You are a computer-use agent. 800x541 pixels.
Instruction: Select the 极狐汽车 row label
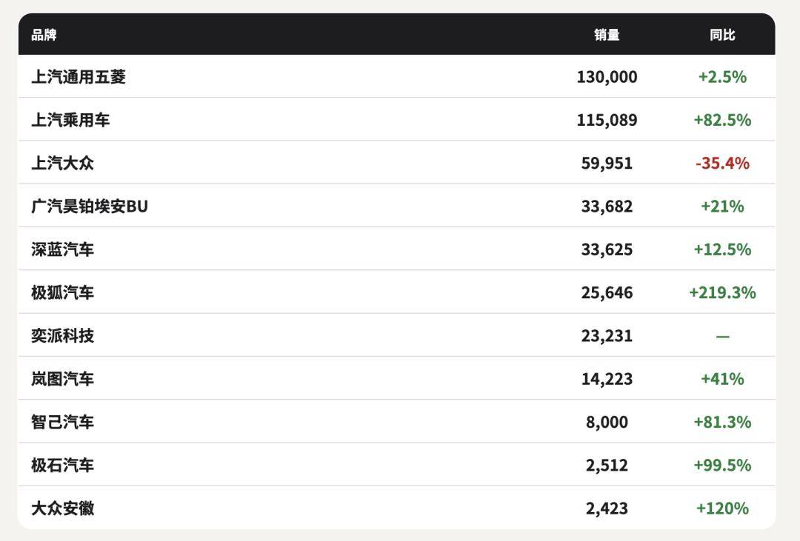click(63, 292)
